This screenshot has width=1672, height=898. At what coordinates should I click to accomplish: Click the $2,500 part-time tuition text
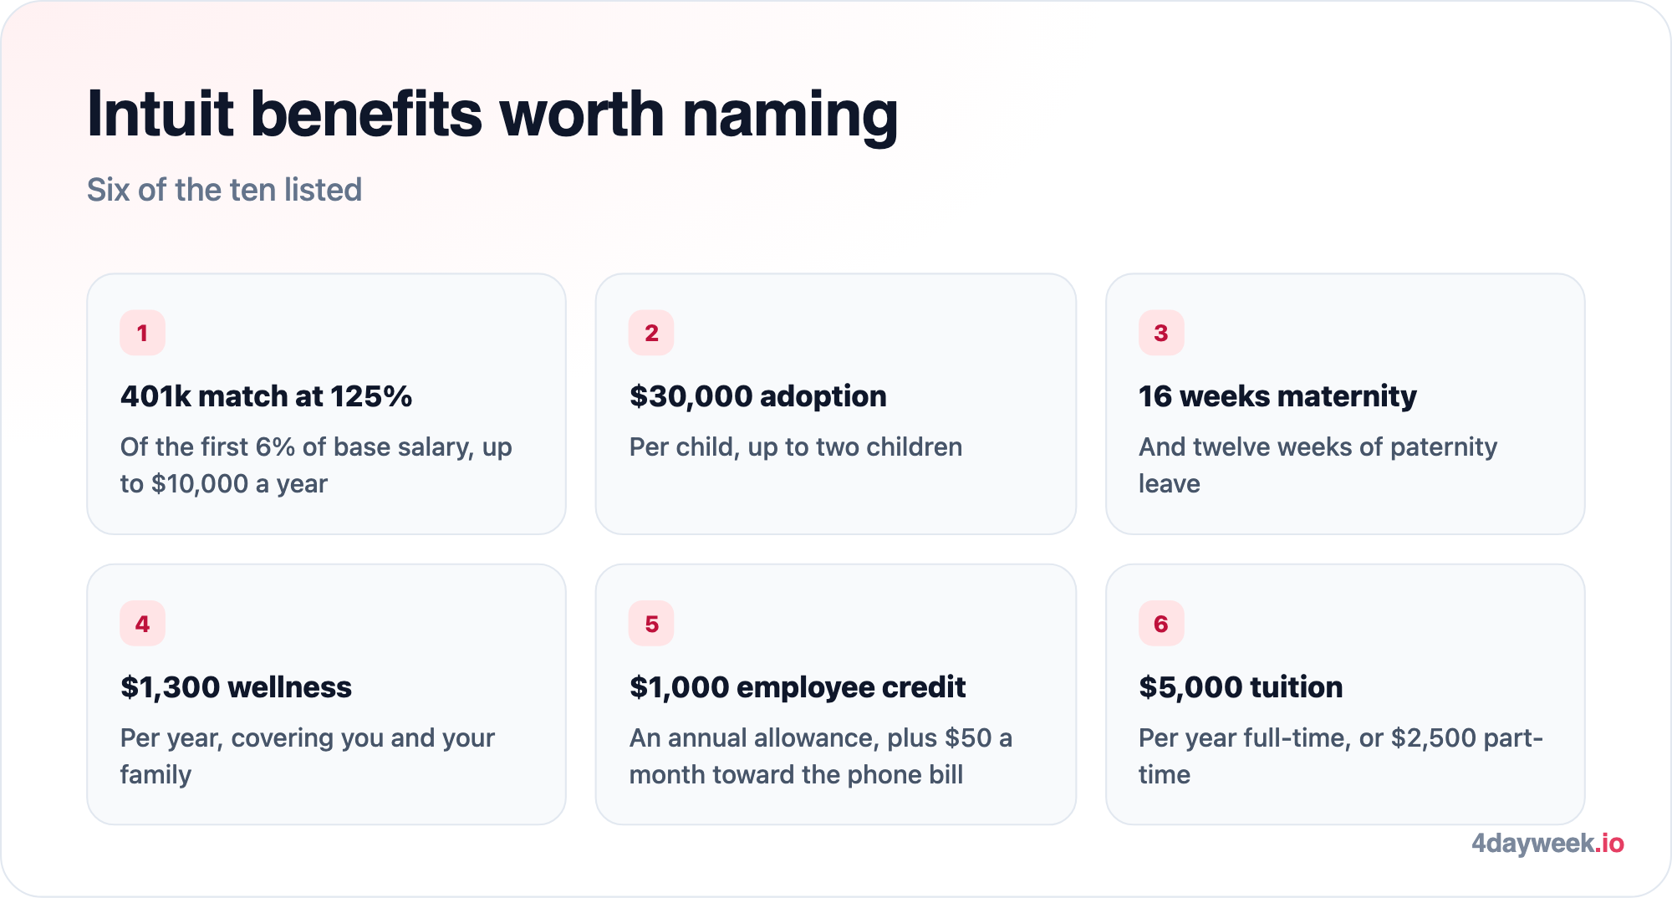point(1341,756)
